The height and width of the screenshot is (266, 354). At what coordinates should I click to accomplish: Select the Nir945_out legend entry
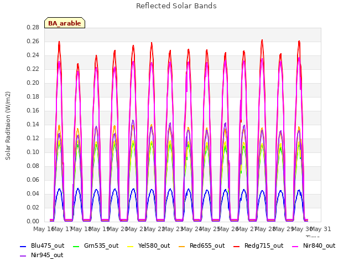point(41,255)
